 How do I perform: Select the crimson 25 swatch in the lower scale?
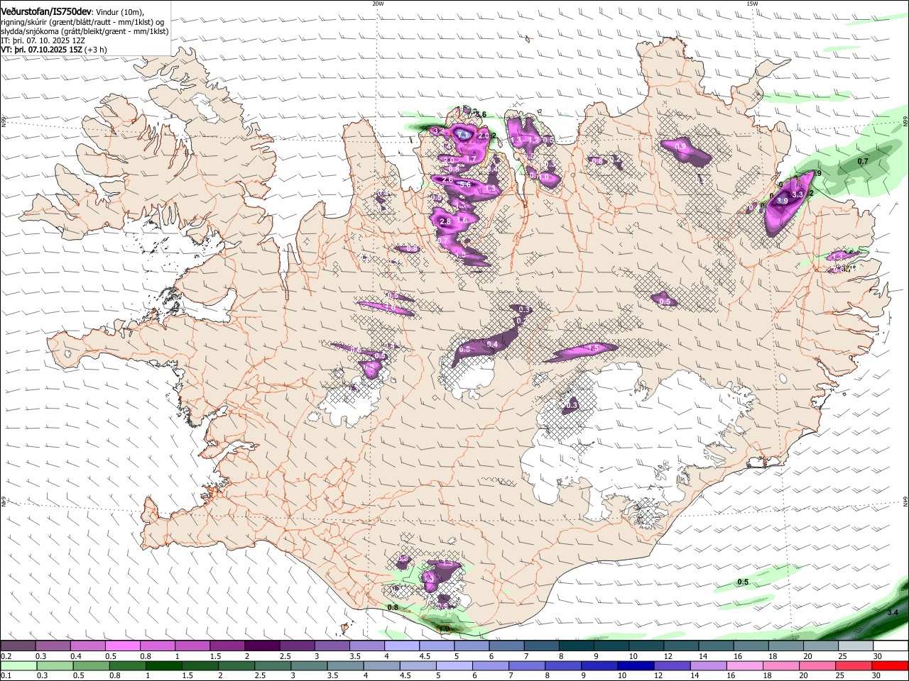click(x=853, y=666)
